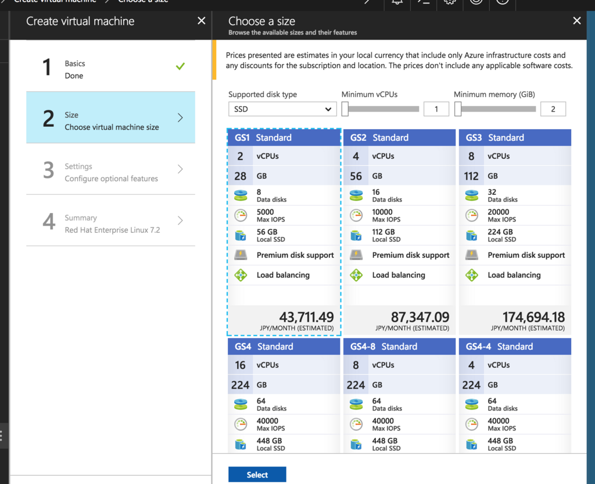Click the GS2 Max IOPS gauge icon
The height and width of the screenshot is (484, 595).
click(356, 215)
